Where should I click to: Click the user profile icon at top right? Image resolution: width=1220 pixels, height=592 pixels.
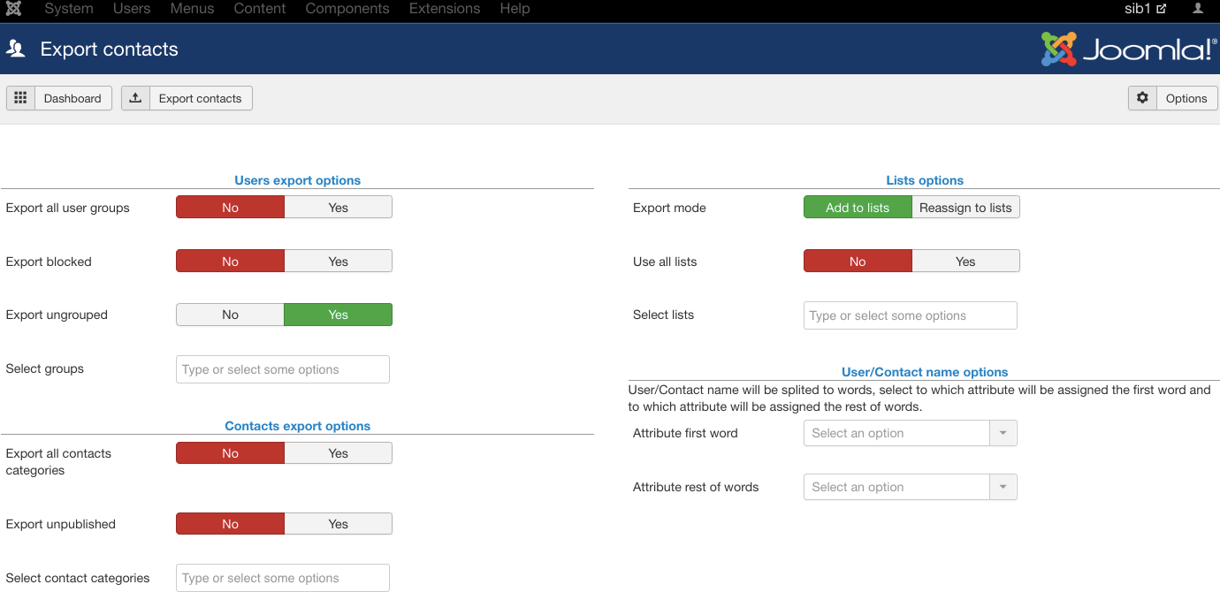(1198, 9)
